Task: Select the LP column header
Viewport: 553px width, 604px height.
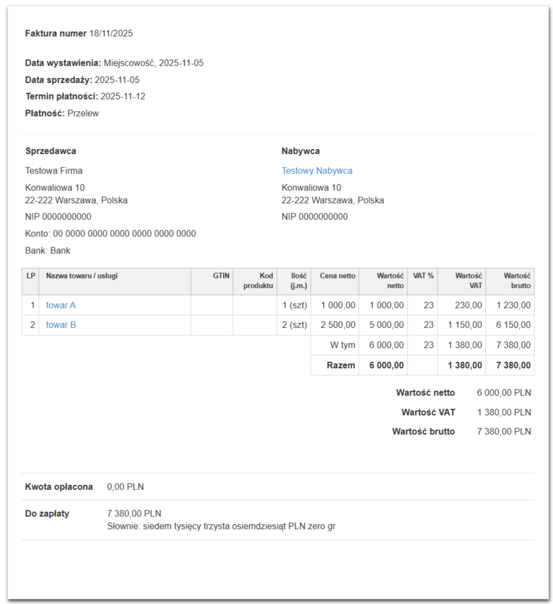Action: pyautogui.click(x=31, y=276)
